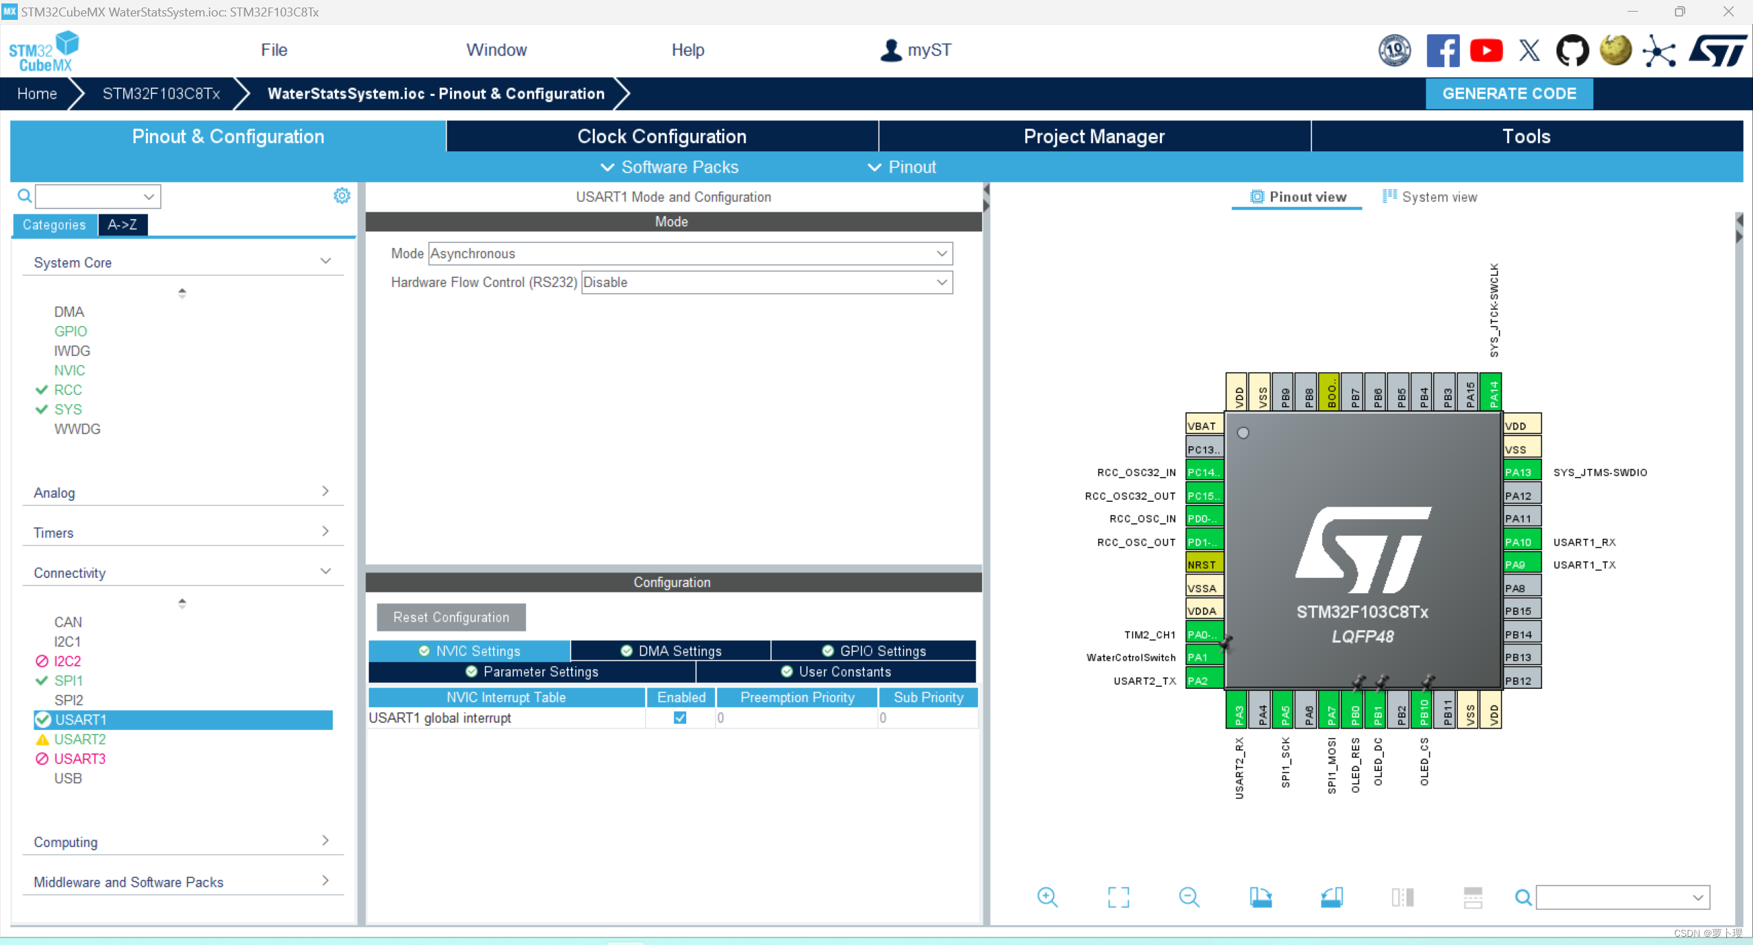Click Reset Configuration button
The height and width of the screenshot is (945, 1753).
(x=451, y=617)
